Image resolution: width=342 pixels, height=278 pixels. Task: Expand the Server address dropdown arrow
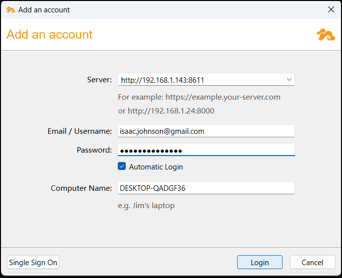289,79
